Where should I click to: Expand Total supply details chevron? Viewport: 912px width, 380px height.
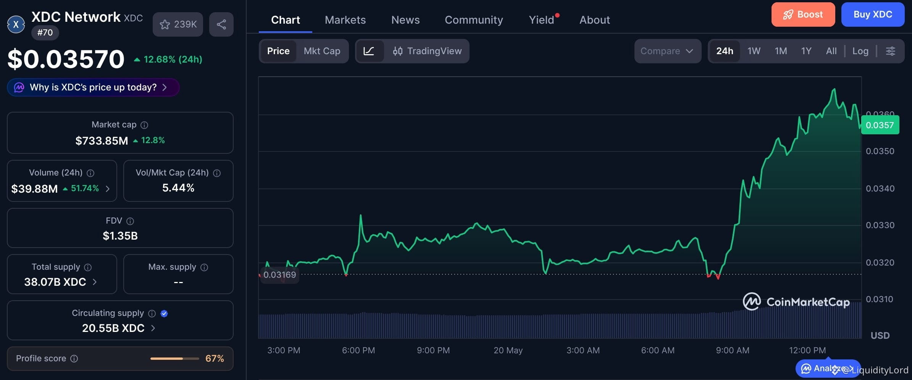click(x=95, y=282)
